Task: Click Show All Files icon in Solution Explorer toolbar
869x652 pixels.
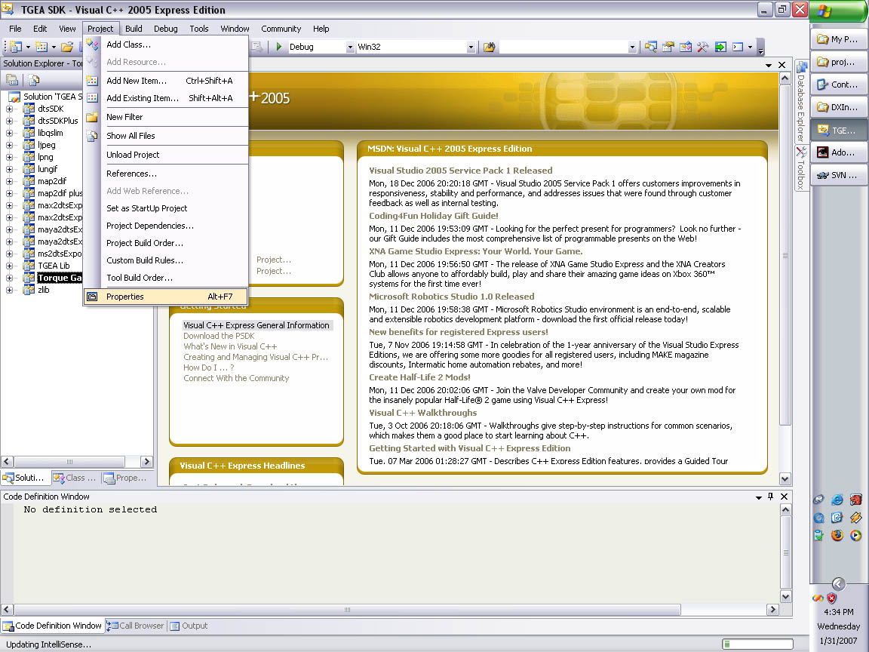Action: point(34,81)
